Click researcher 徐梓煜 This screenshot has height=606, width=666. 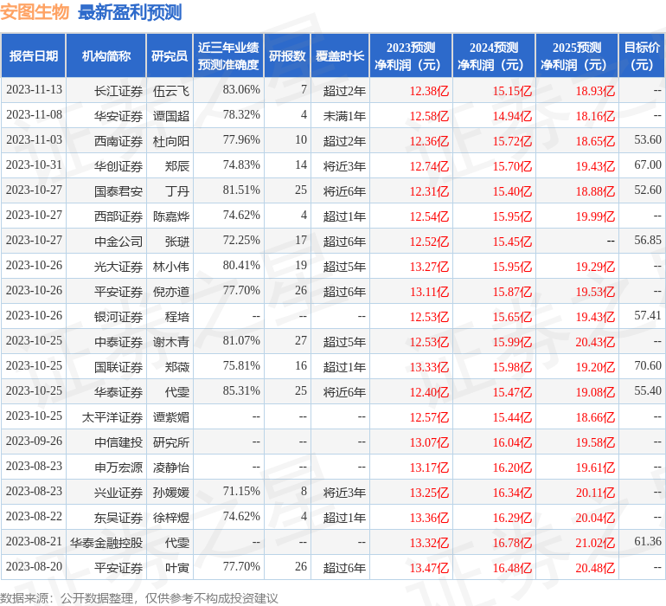(170, 517)
